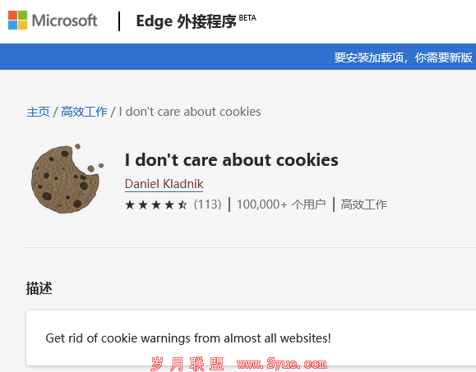Go to 主页 breadcrumb link
The width and height of the screenshot is (476, 372).
coord(38,112)
